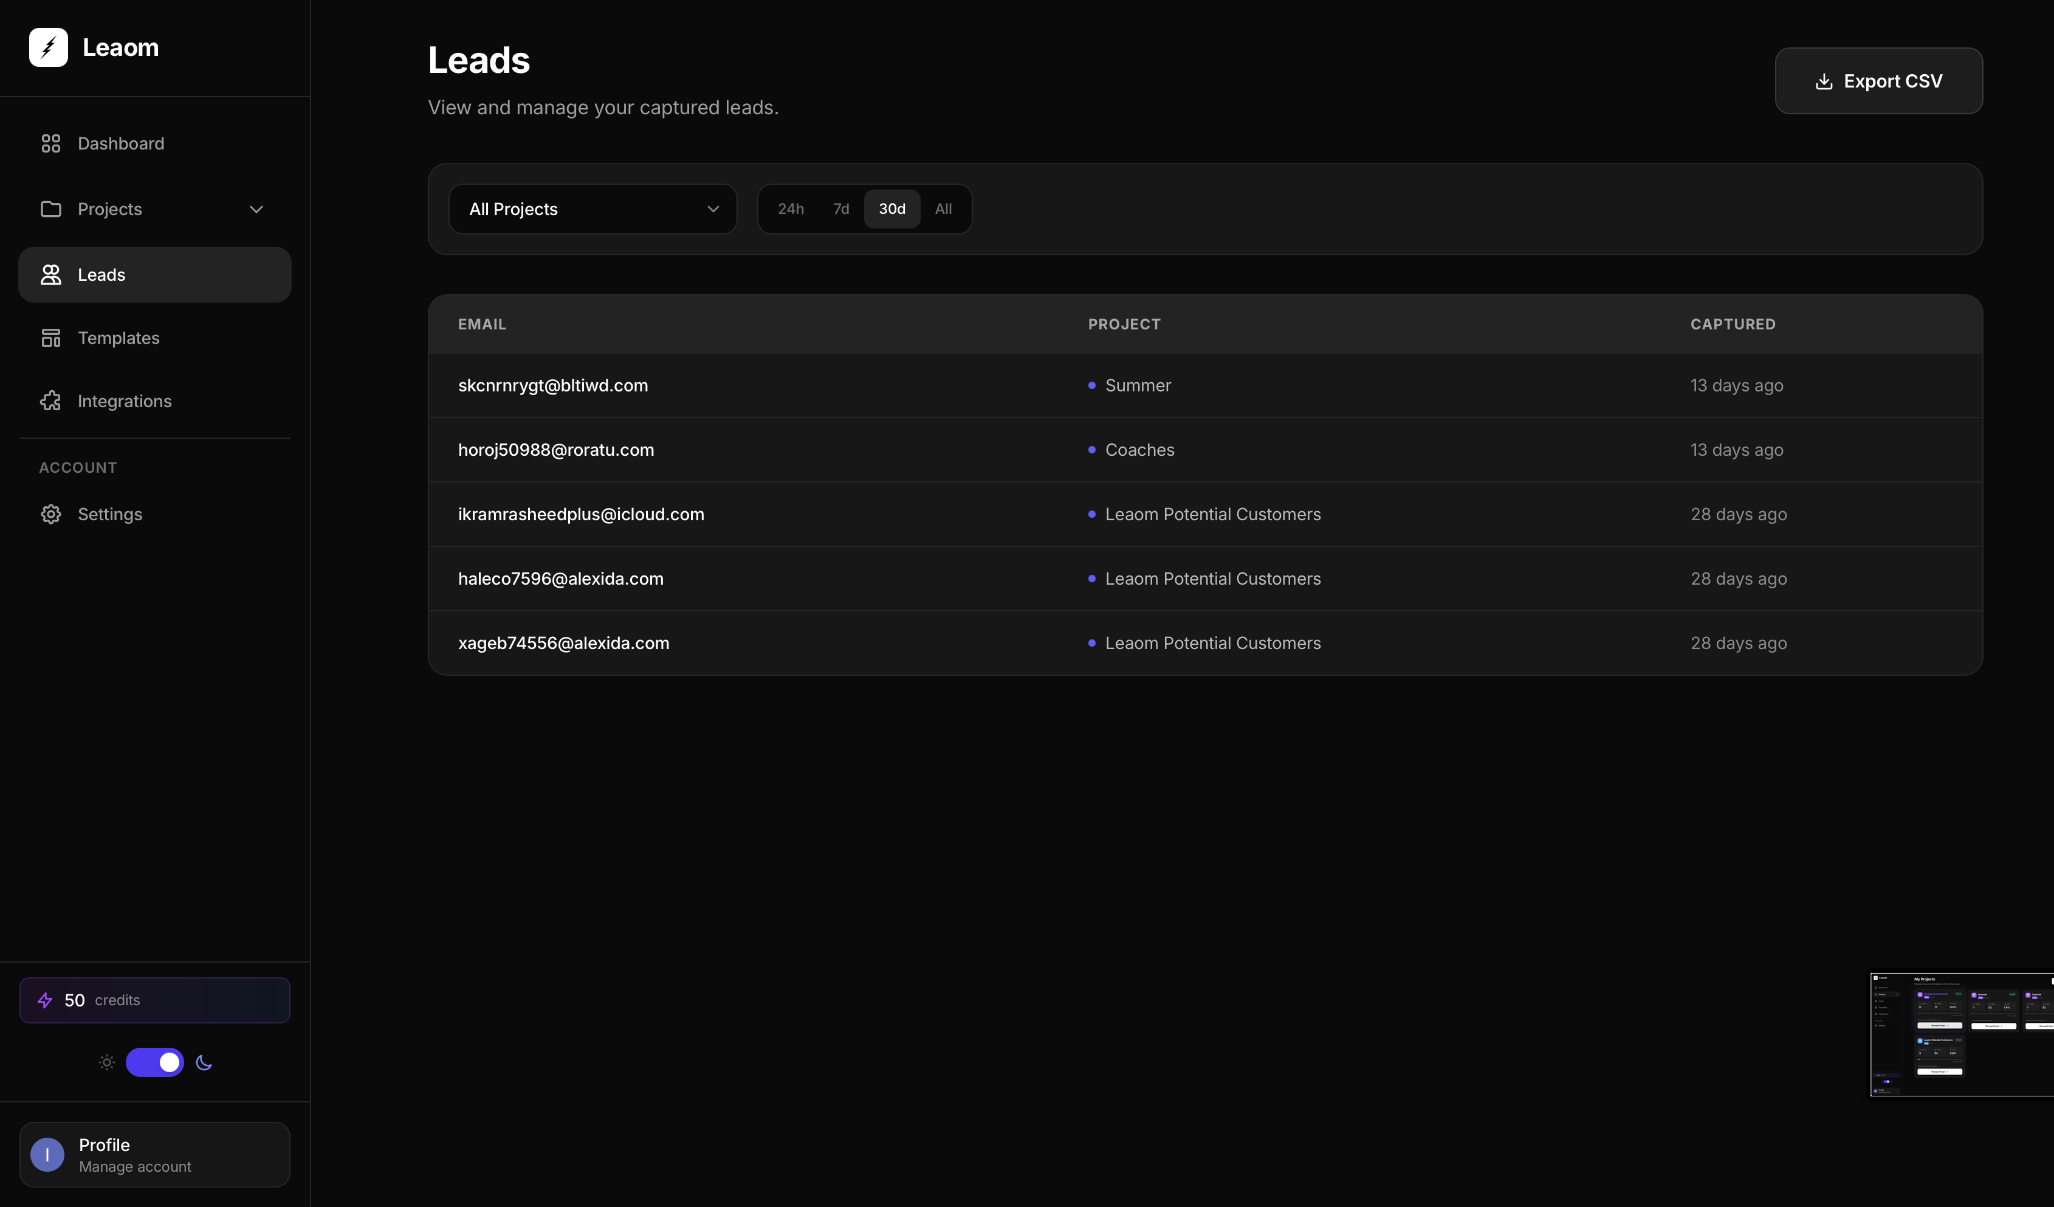The width and height of the screenshot is (2054, 1207).
Task: Click the profile avatar circle
Action: [47, 1155]
